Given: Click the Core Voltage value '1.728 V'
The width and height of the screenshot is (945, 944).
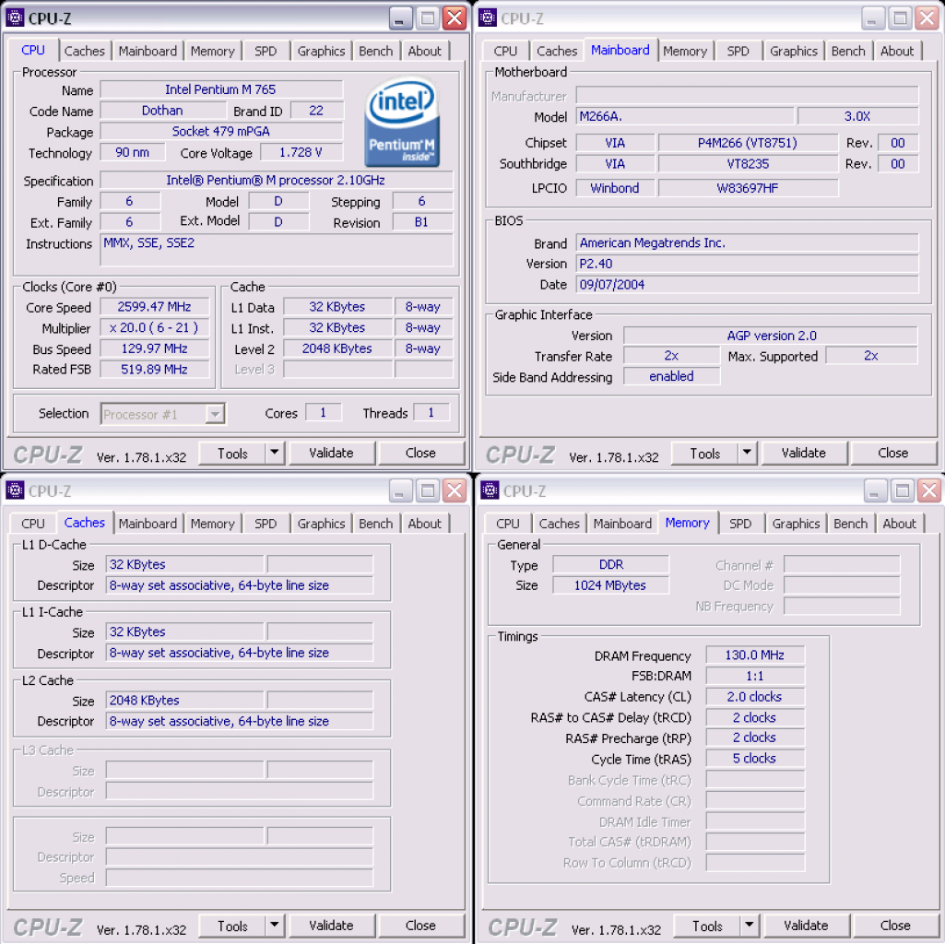Looking at the screenshot, I should pos(301,152).
